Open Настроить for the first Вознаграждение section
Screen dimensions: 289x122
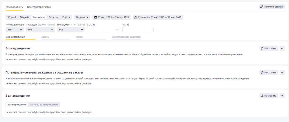click(x=269, y=48)
